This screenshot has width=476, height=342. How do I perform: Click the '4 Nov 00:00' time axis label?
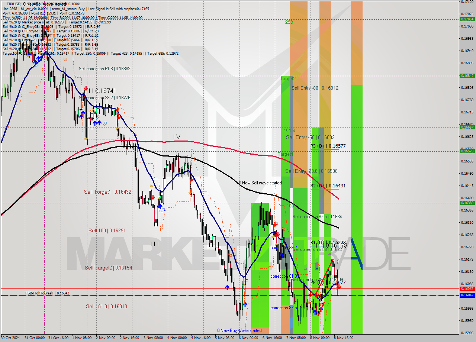[177, 338]
